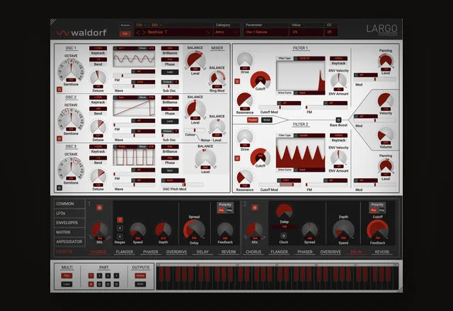Go to next preset with right arrow

click(144, 33)
